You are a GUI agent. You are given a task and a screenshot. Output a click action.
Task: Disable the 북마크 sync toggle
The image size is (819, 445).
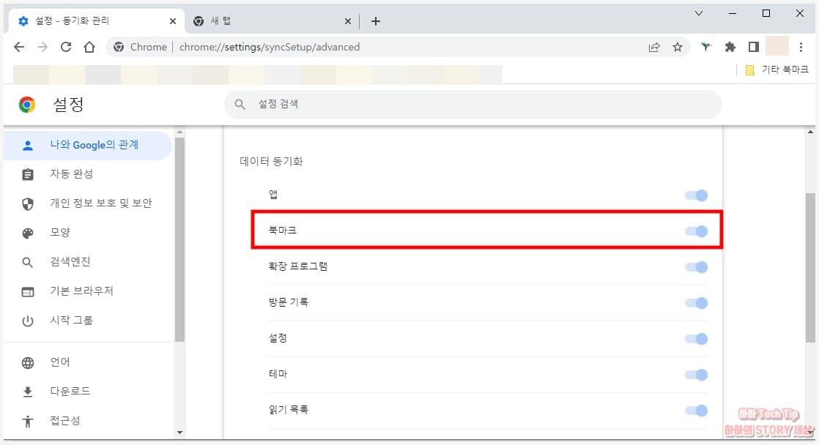pos(697,231)
